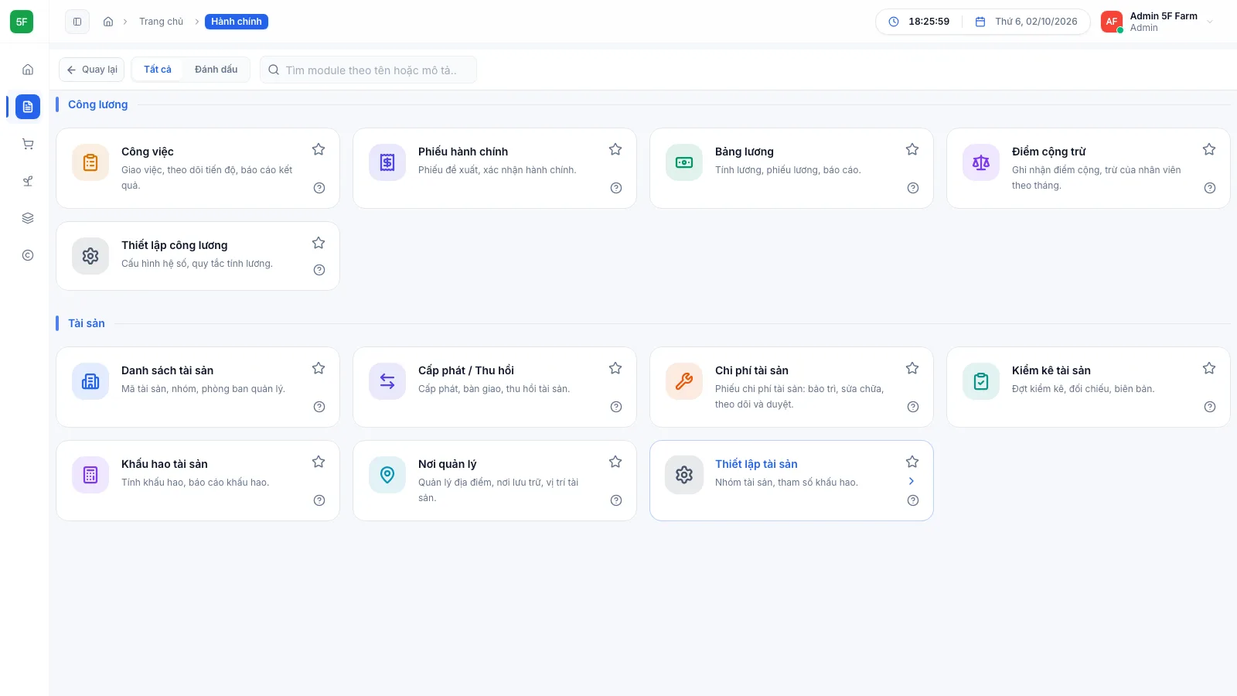Click the Khấu hao tài sản calculator icon

90,475
